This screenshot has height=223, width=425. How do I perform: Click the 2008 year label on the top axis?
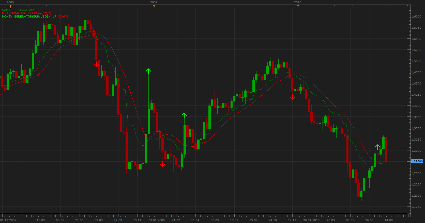coord(10,2)
